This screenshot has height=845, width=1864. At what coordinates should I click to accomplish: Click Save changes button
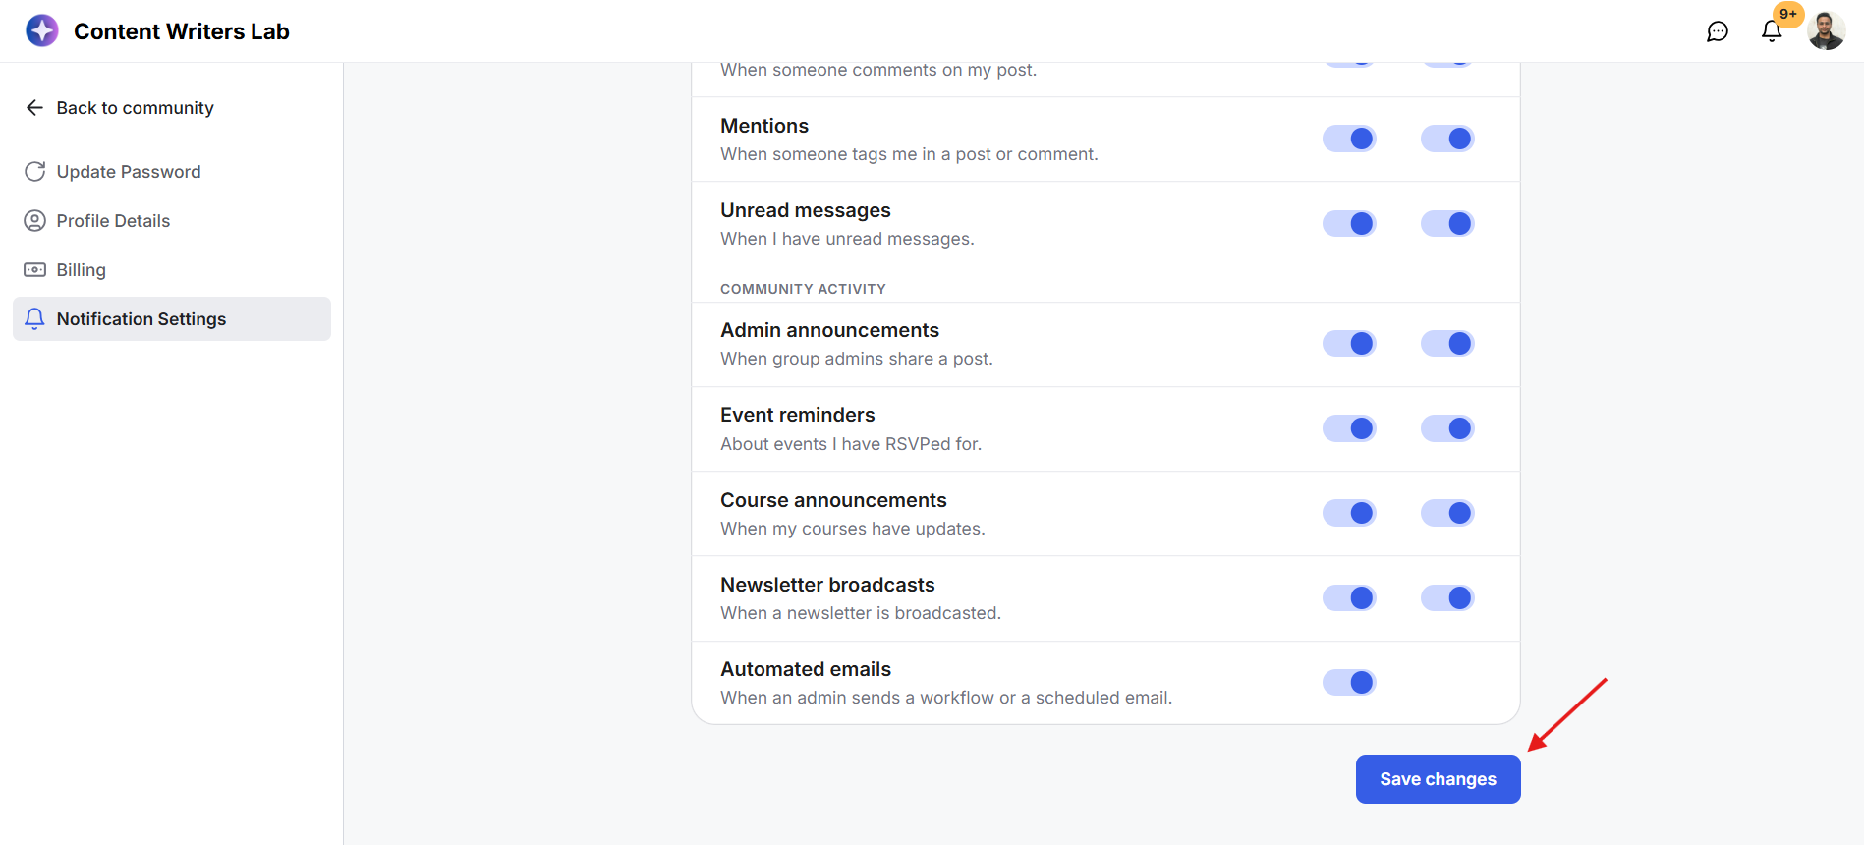click(1439, 779)
